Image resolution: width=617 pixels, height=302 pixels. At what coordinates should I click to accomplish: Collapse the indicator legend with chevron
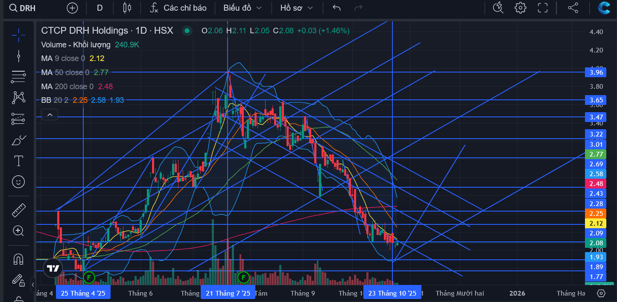click(x=50, y=114)
